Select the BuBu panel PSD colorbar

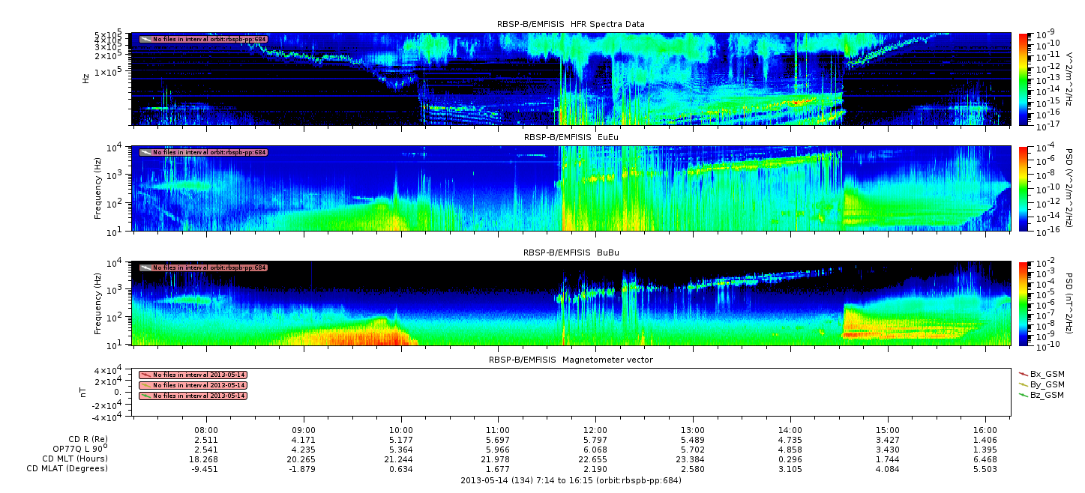point(1023,303)
